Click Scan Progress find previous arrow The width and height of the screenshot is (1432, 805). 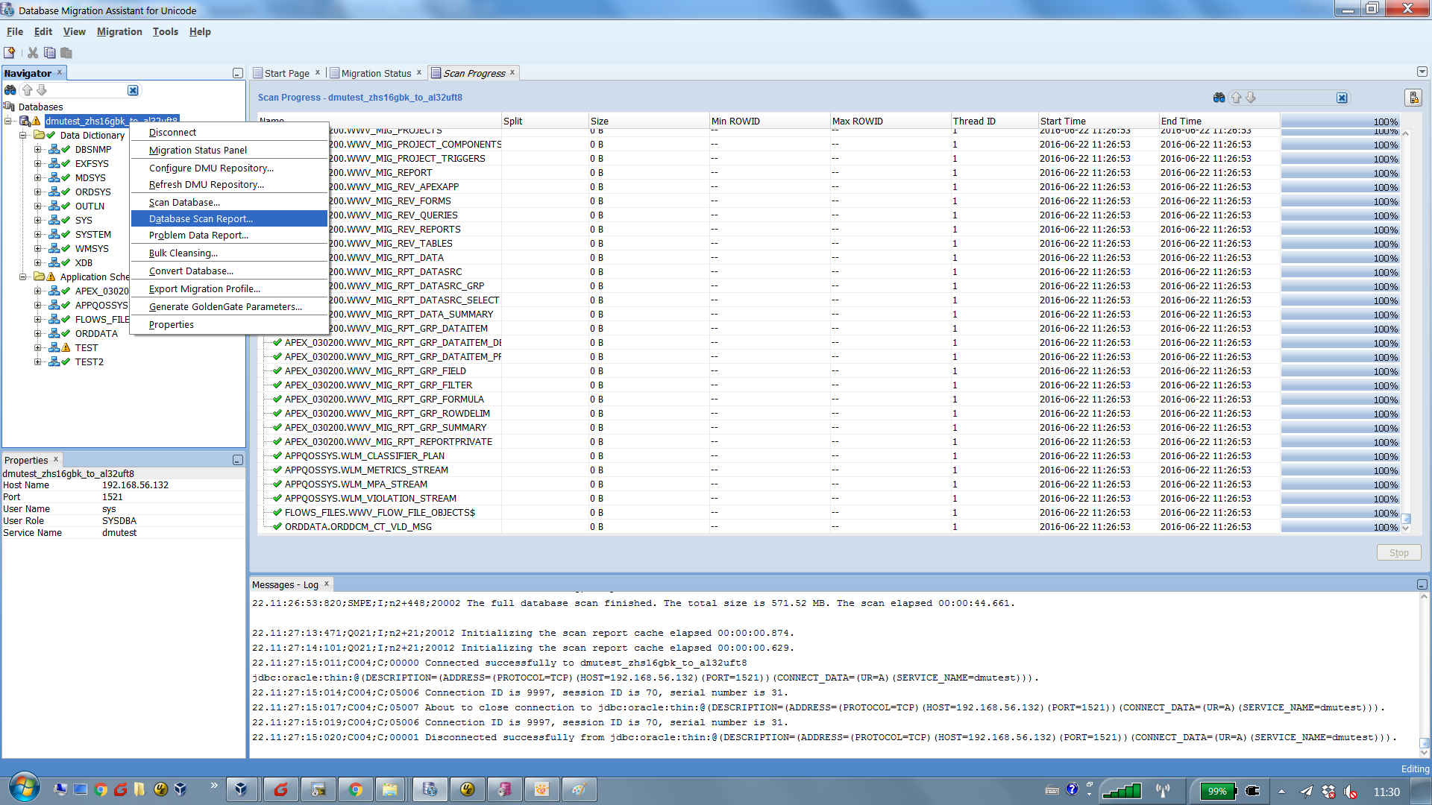tap(1237, 98)
